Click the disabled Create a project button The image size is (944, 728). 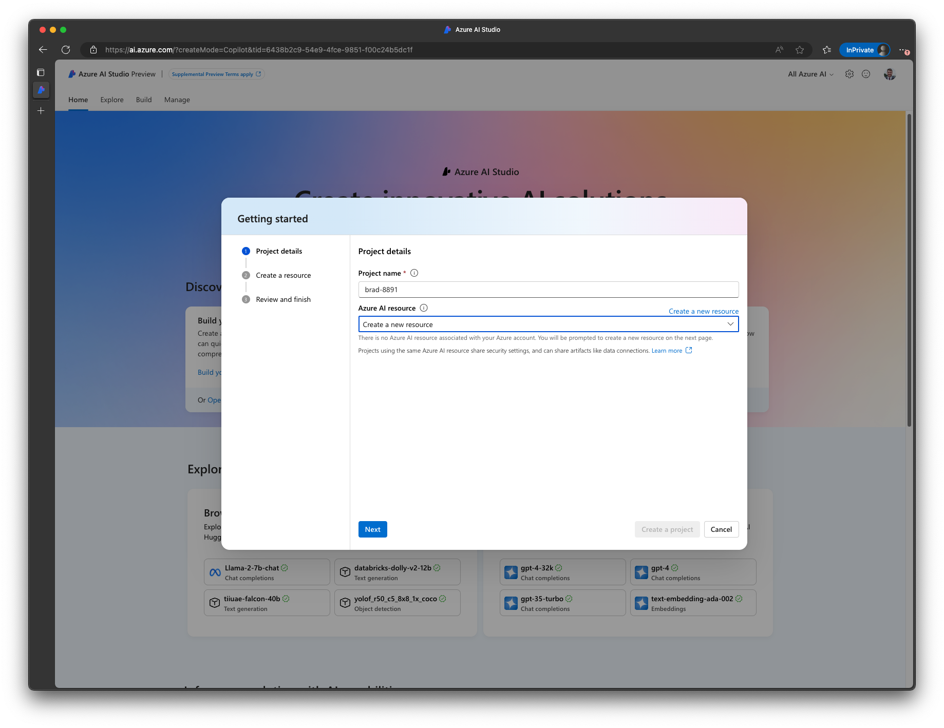667,529
